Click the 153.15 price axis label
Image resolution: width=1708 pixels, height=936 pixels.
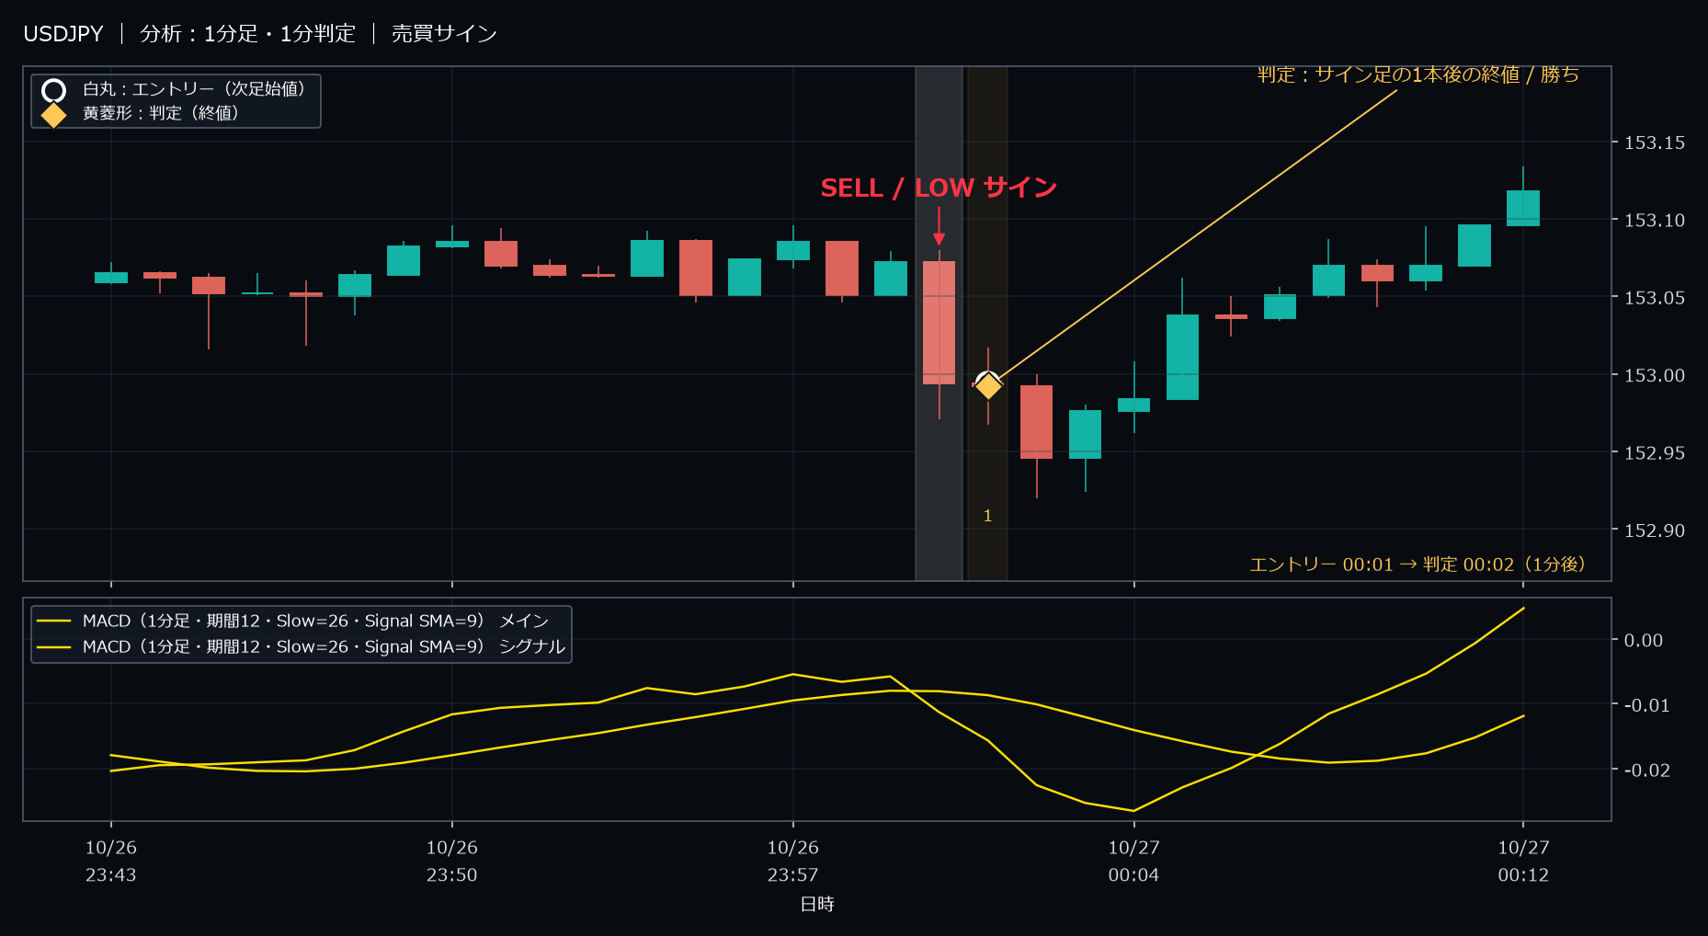(x=1655, y=143)
